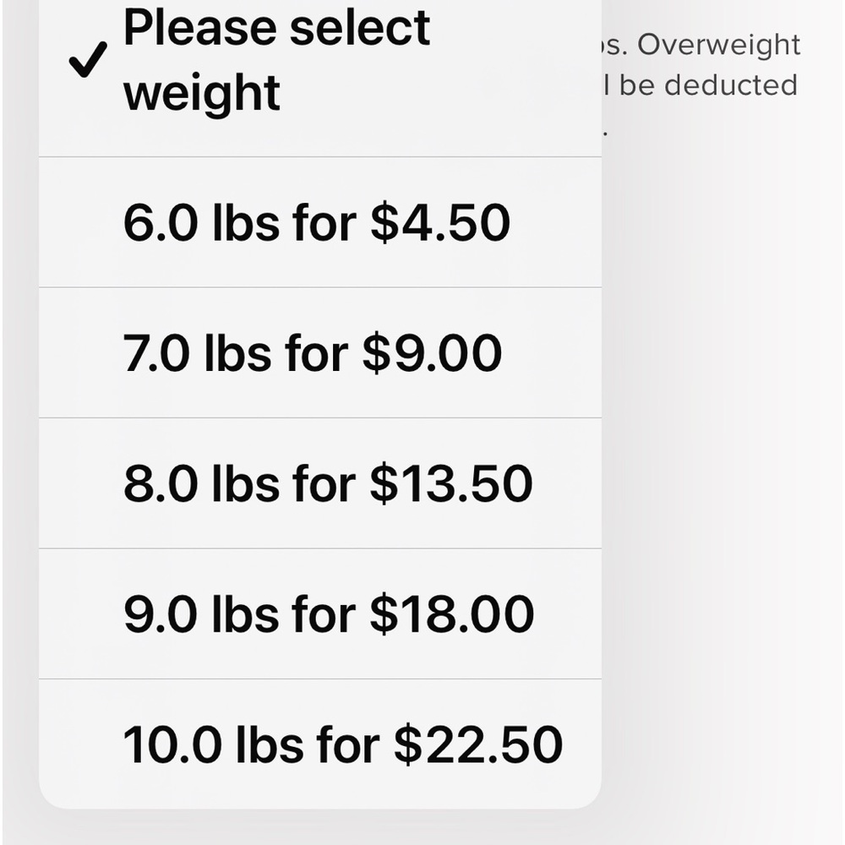Click the '6.0 lbs' label text
Viewport: 845px width, 845px height.
click(202, 222)
